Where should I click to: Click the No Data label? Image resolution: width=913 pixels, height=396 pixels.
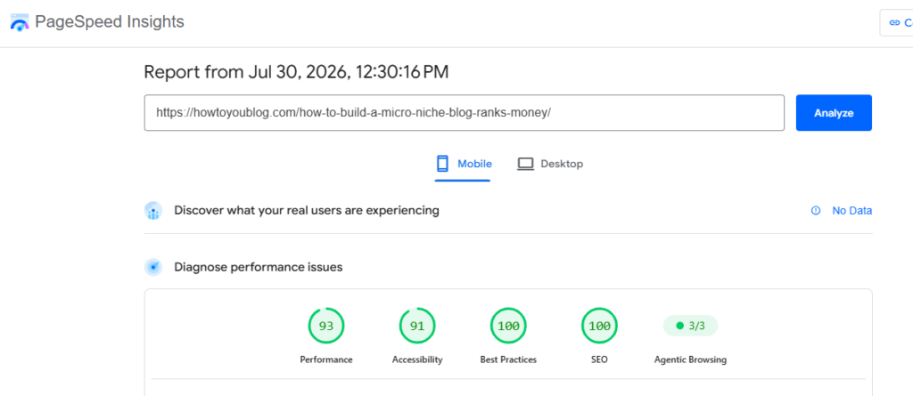[851, 211]
